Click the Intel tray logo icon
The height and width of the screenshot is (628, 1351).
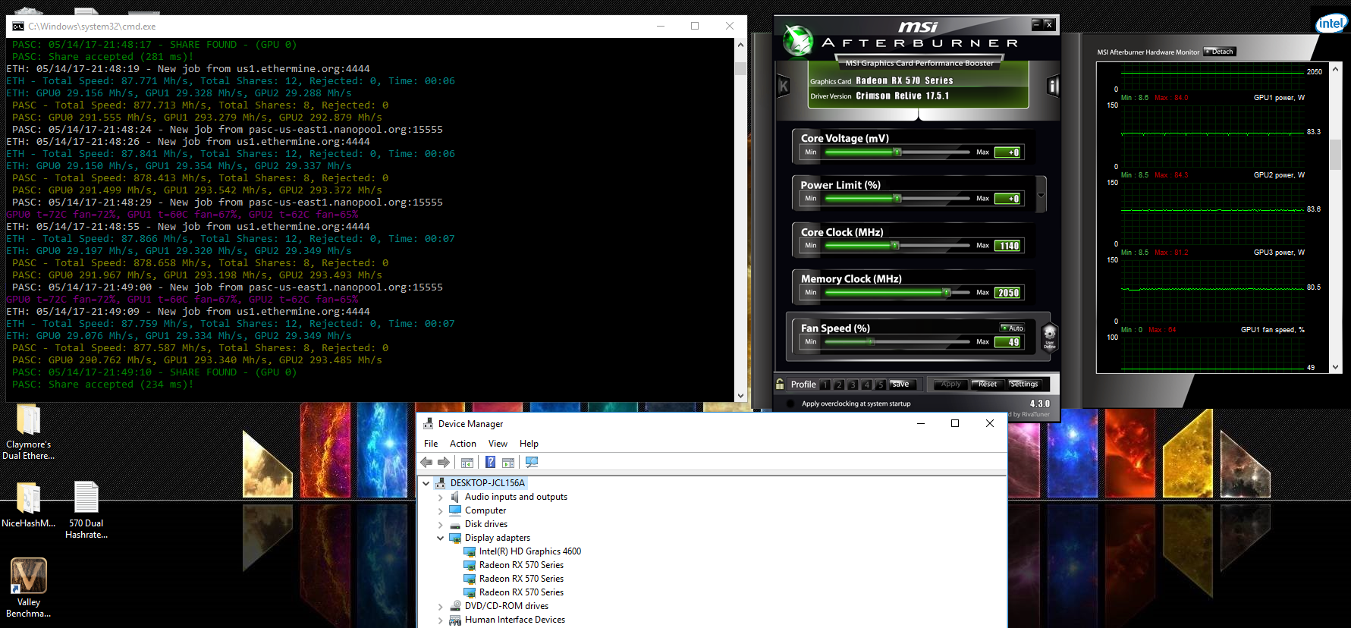[1331, 24]
